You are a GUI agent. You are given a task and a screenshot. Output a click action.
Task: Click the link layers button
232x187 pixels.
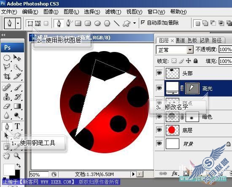tap(163, 173)
